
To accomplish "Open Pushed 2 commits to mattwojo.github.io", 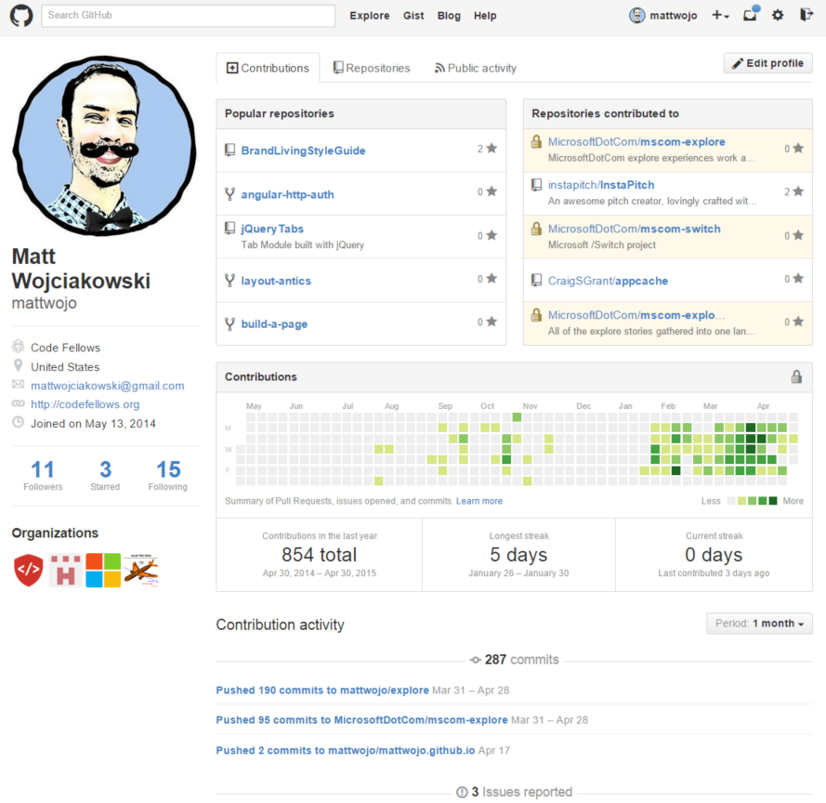I will 346,750.
